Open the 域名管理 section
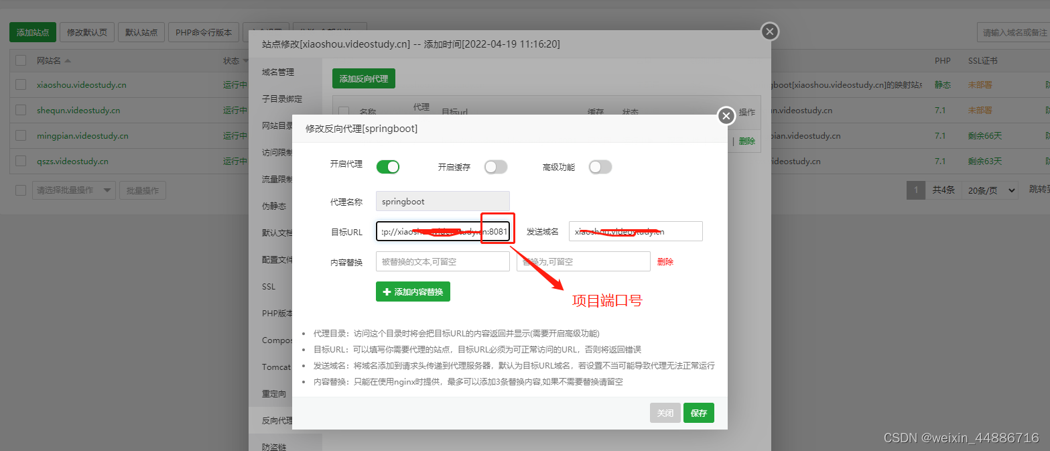The width and height of the screenshot is (1050, 451). (x=277, y=71)
